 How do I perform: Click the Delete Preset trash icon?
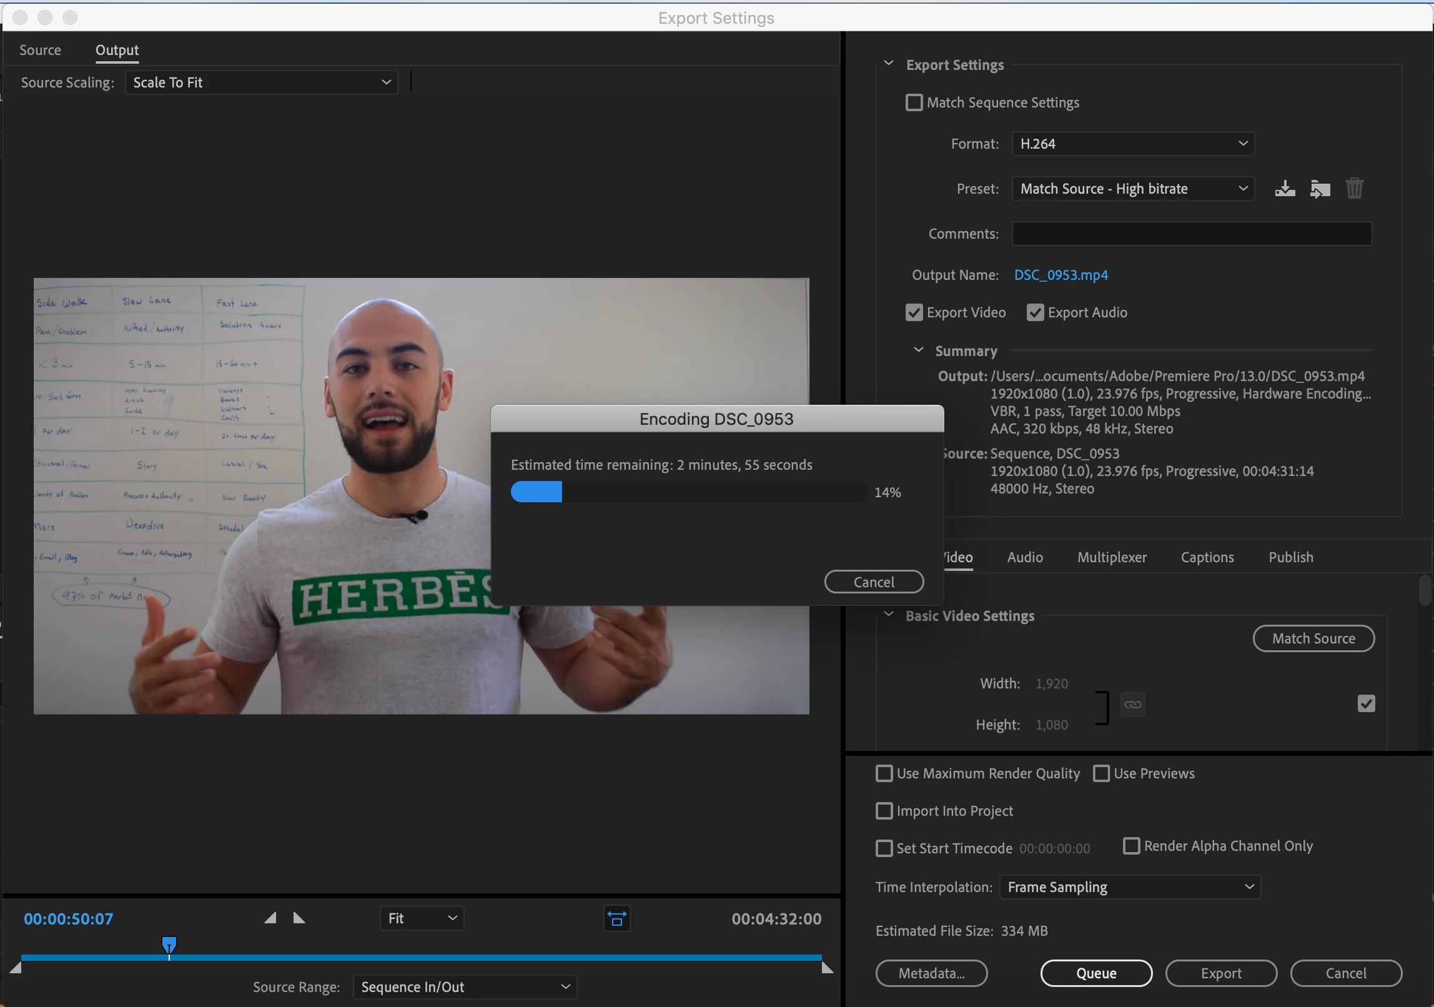1354,189
